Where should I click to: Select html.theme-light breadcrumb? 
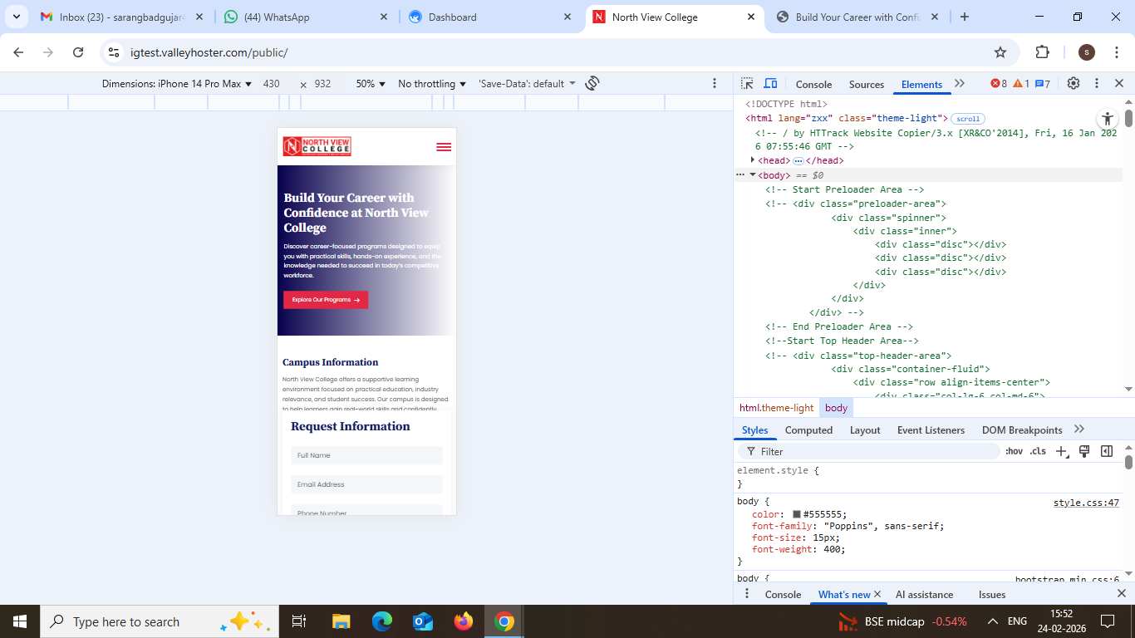click(777, 408)
